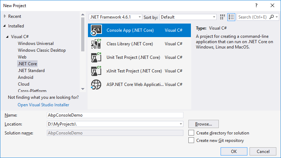Open the Location path dropdown
The image size is (281, 158).
tap(181, 124)
